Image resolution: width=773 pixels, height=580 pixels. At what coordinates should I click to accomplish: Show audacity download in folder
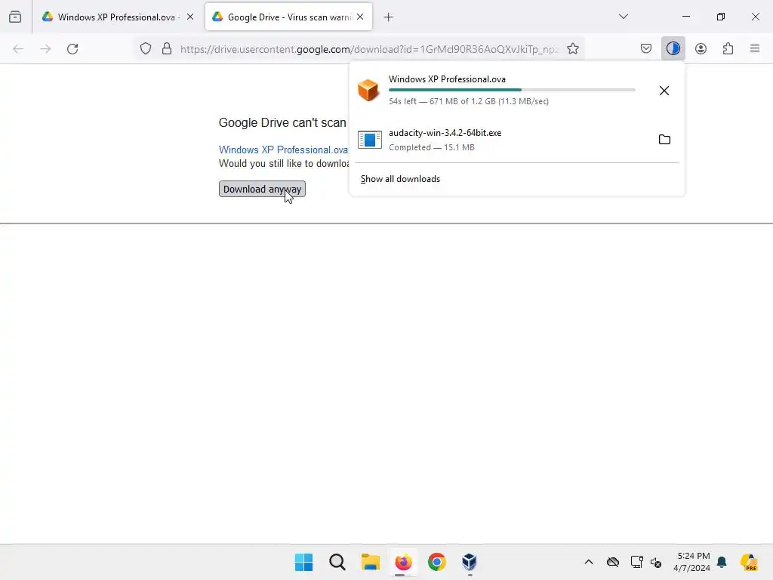pos(664,140)
